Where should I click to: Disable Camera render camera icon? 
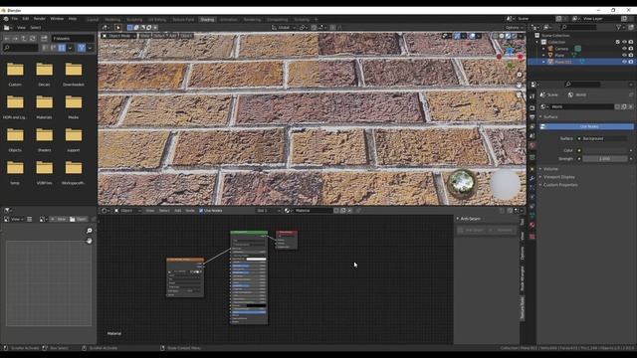click(x=631, y=49)
